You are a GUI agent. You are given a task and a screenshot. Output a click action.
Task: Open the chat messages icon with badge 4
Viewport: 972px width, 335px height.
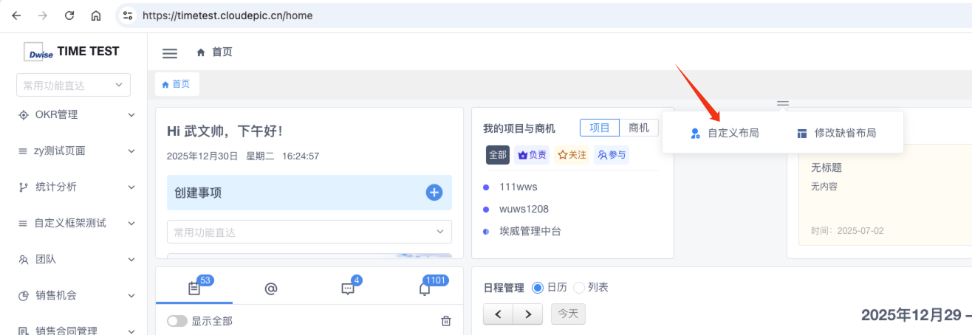348,289
